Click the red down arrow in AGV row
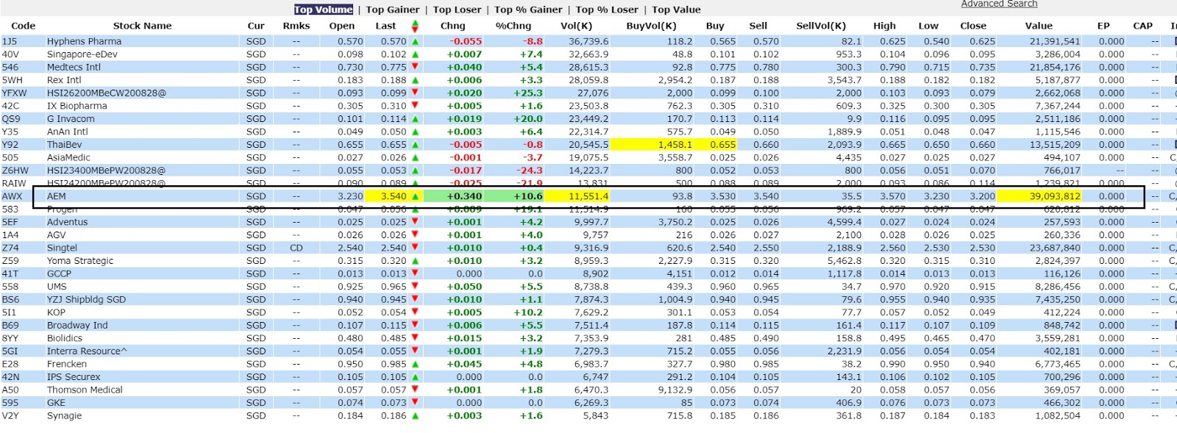The height and width of the screenshot is (433, 1177). tap(415, 235)
